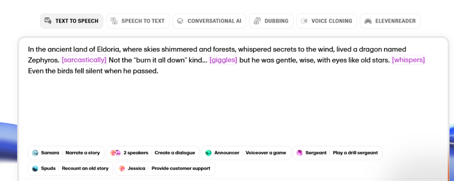Choose the "Narrate a story" preset
This screenshot has width=454, height=181.
[83, 153]
